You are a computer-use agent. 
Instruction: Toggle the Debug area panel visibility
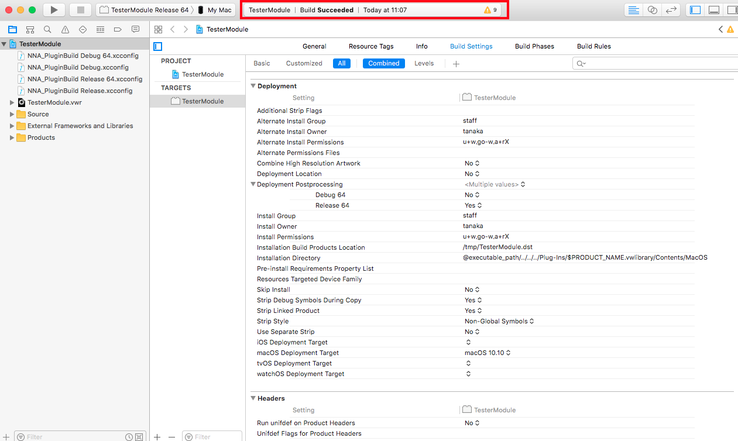point(713,10)
